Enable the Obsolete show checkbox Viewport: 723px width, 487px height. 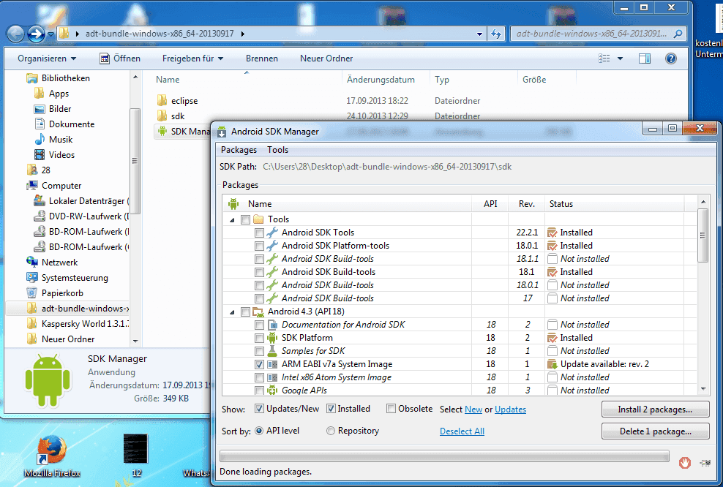click(x=391, y=409)
